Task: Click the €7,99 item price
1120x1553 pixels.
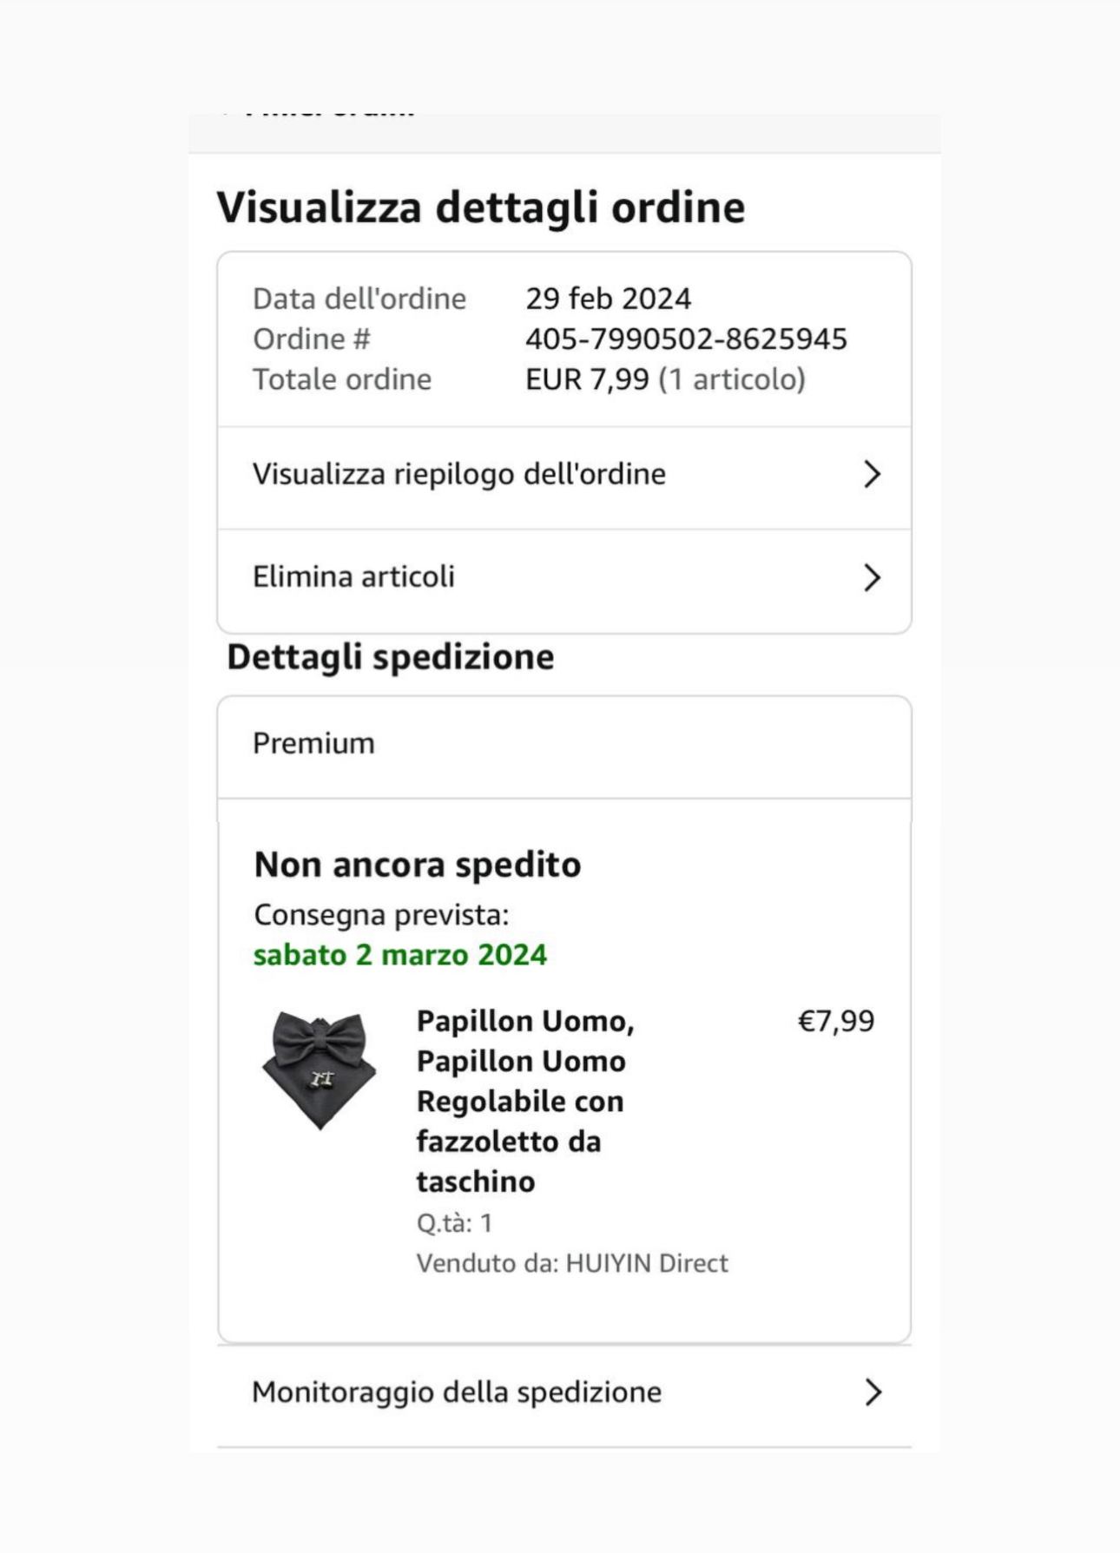Action: click(835, 1022)
